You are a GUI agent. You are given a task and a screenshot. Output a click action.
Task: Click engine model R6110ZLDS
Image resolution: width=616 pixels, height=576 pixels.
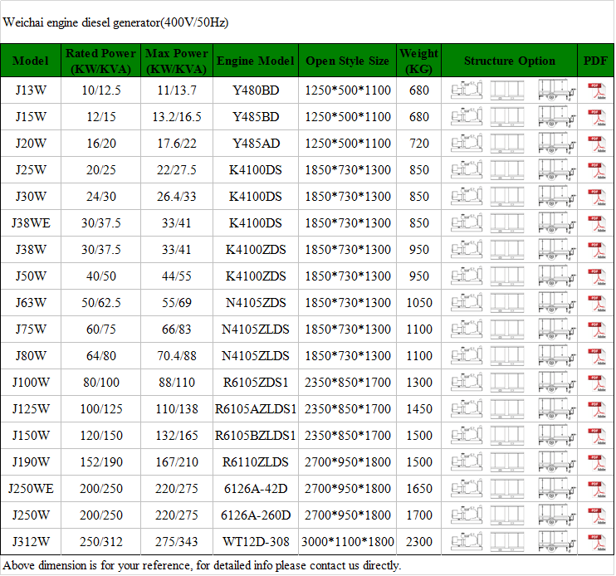[256, 462]
